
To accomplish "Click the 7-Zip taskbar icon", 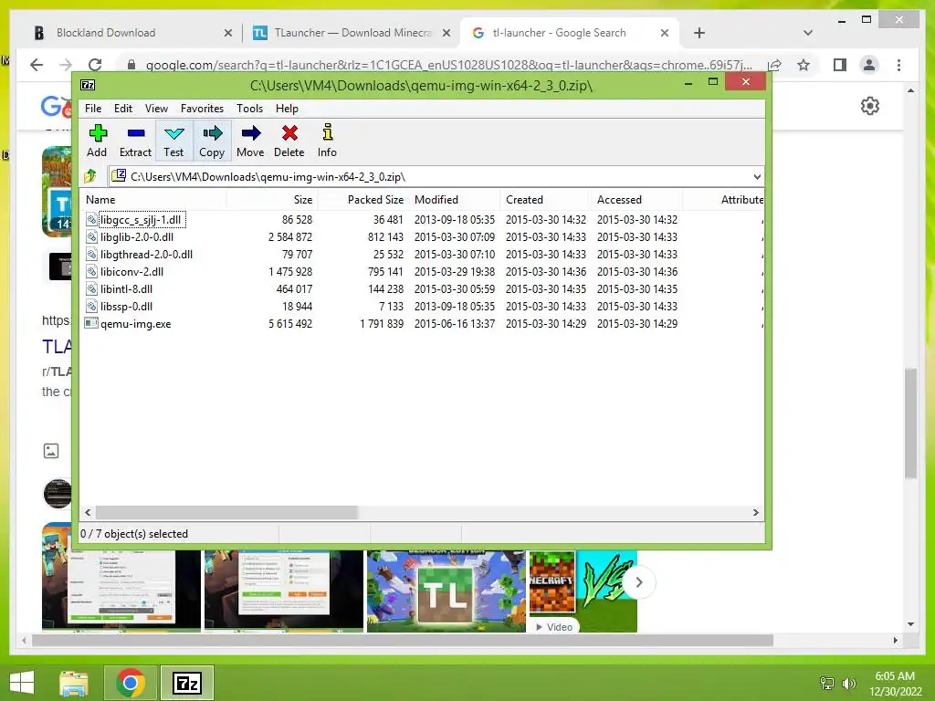I will click(x=187, y=683).
